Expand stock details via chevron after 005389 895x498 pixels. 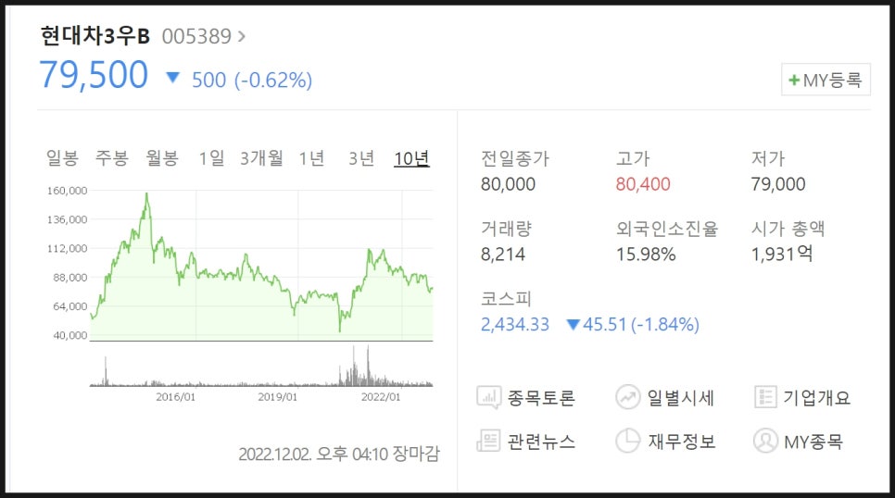pyautogui.click(x=242, y=36)
